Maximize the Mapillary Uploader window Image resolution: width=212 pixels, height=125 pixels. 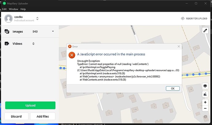coord(196,3)
